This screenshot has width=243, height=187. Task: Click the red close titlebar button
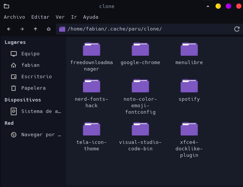pyautogui.click(x=239, y=6)
